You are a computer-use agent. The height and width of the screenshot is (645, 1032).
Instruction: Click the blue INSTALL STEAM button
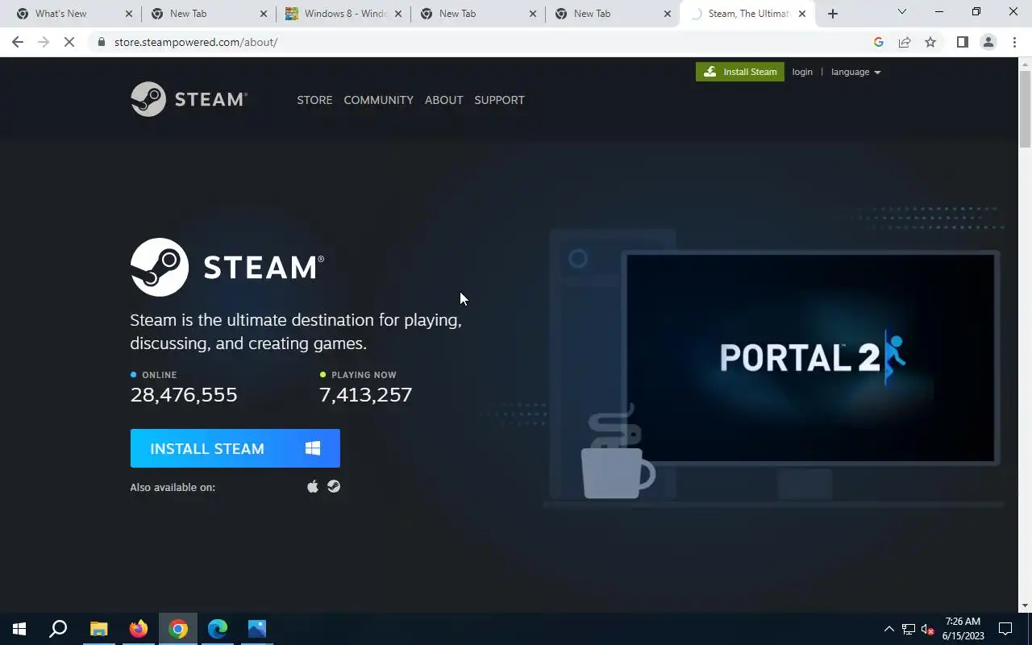tap(235, 448)
